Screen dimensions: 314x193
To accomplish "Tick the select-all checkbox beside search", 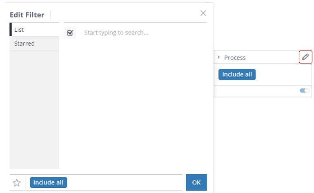I will point(70,33).
